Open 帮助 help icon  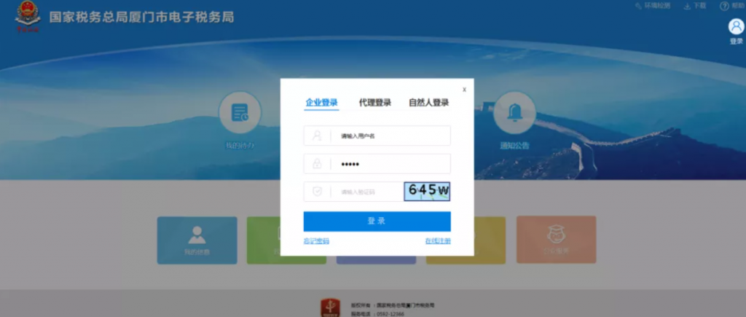coord(724,6)
